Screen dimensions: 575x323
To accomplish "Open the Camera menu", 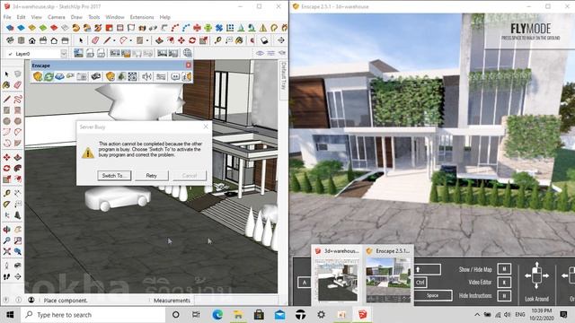I will (56, 17).
